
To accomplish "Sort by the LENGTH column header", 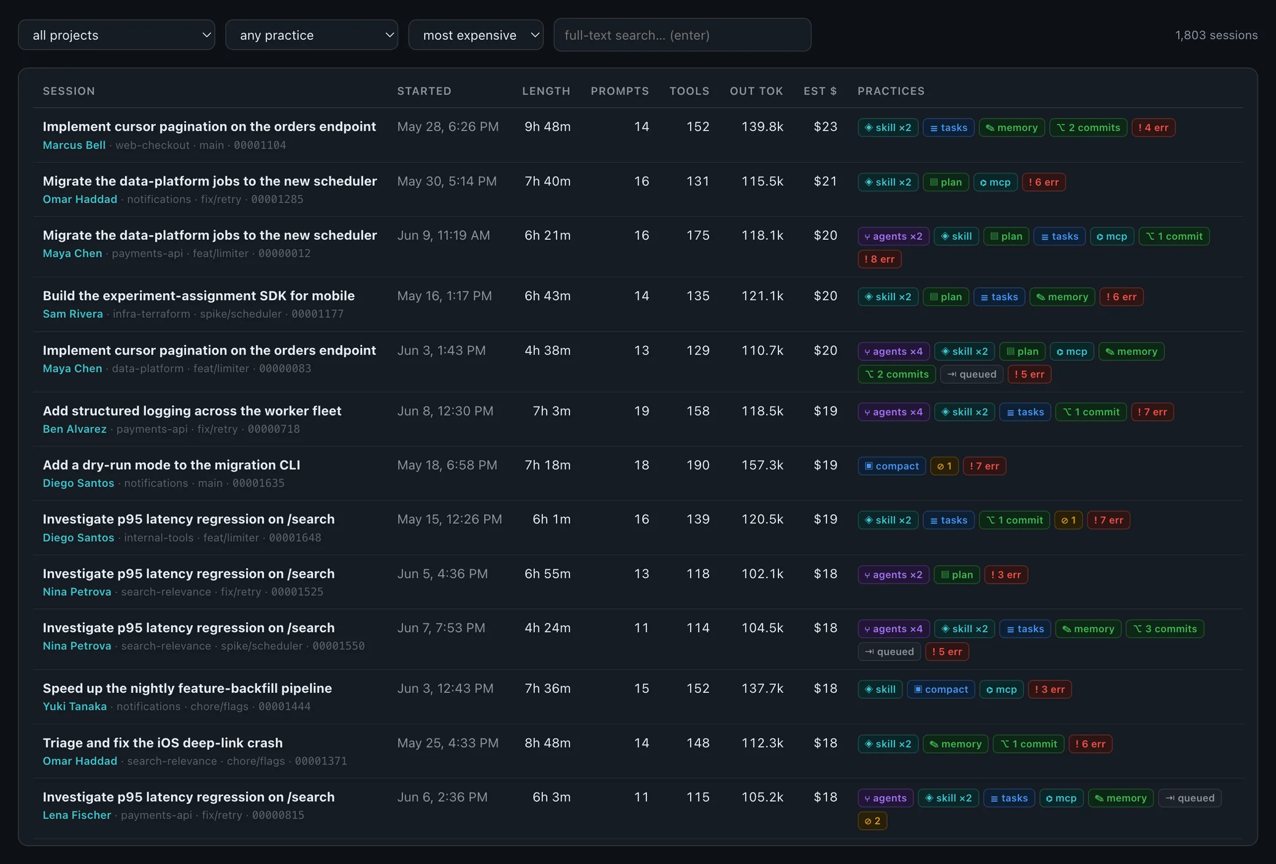I will coord(546,91).
